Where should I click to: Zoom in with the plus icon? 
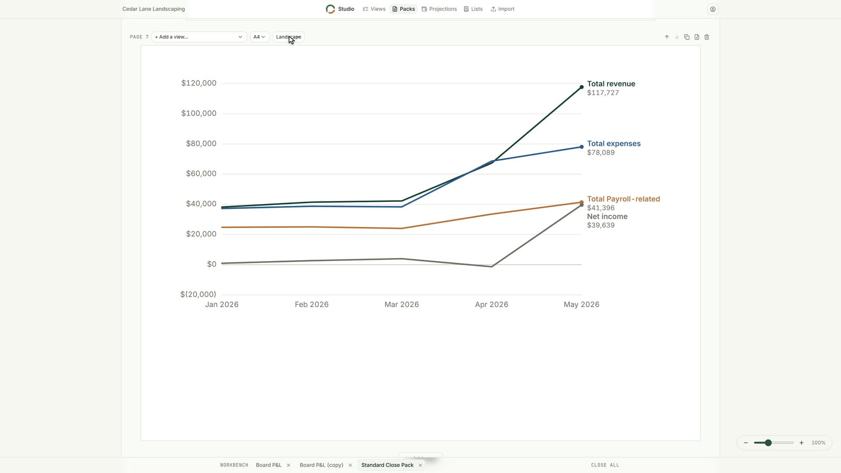[x=802, y=443]
